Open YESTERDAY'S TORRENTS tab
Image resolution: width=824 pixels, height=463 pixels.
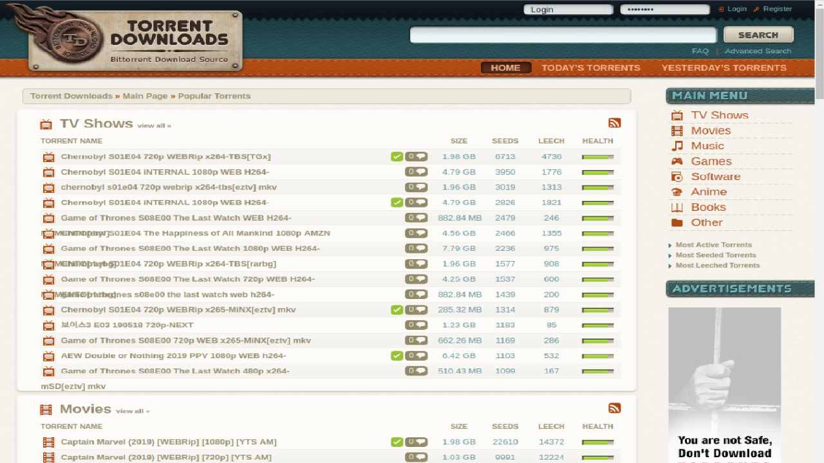pyautogui.click(x=724, y=68)
